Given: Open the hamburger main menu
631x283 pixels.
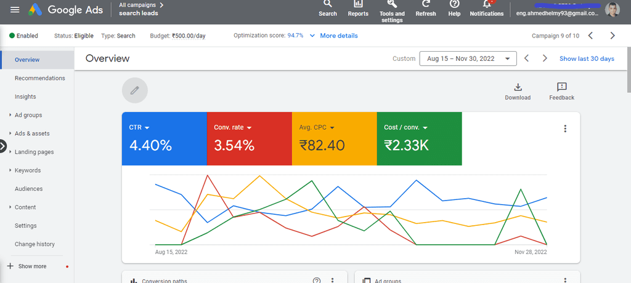Looking at the screenshot, I should [15, 10].
